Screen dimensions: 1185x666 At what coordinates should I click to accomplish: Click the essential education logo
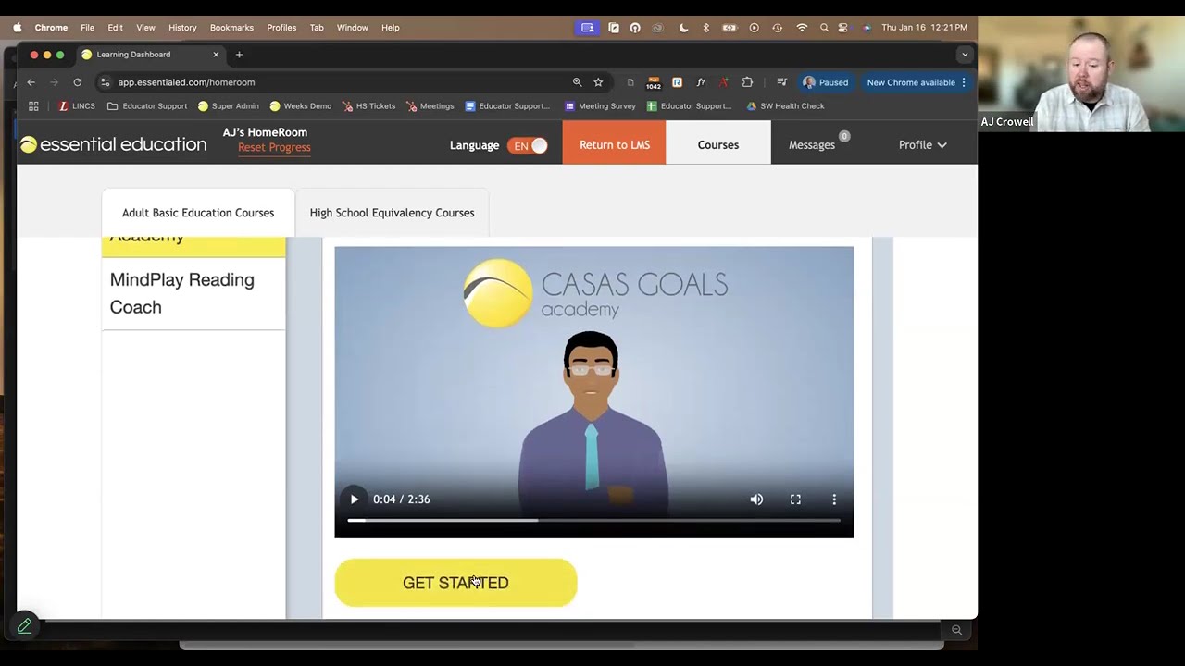tap(113, 144)
